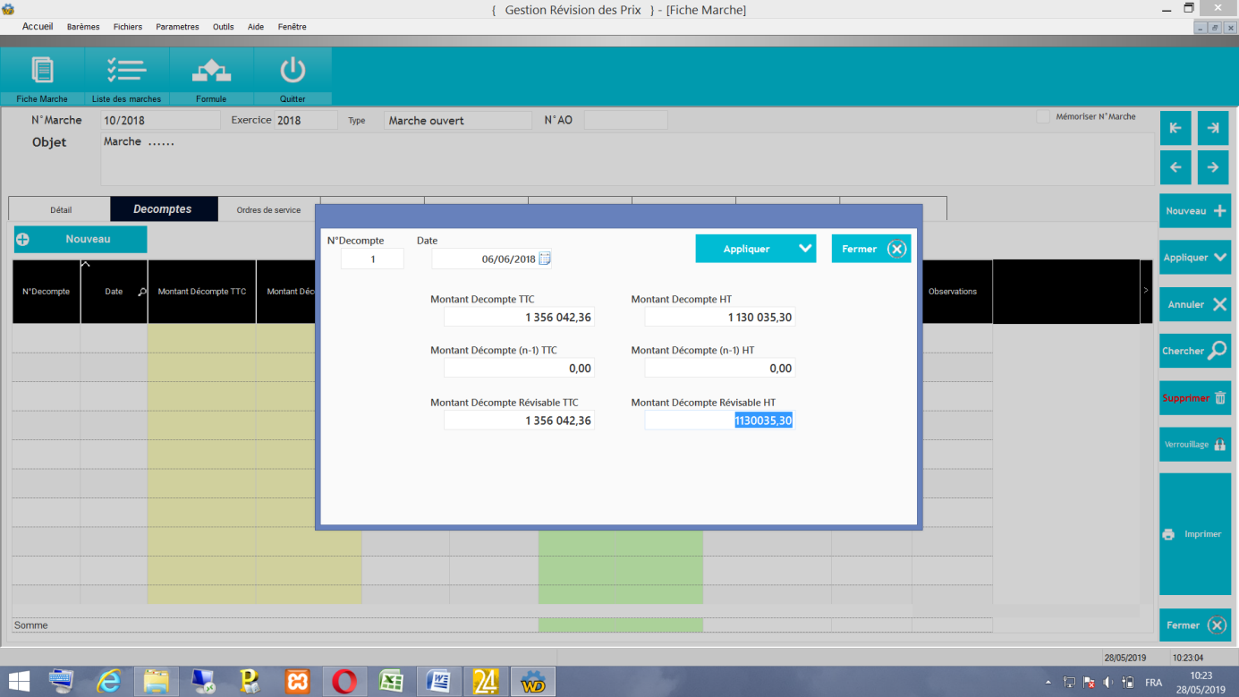
Task: Click the Montant Decompte TTC field
Action: pyautogui.click(x=519, y=318)
